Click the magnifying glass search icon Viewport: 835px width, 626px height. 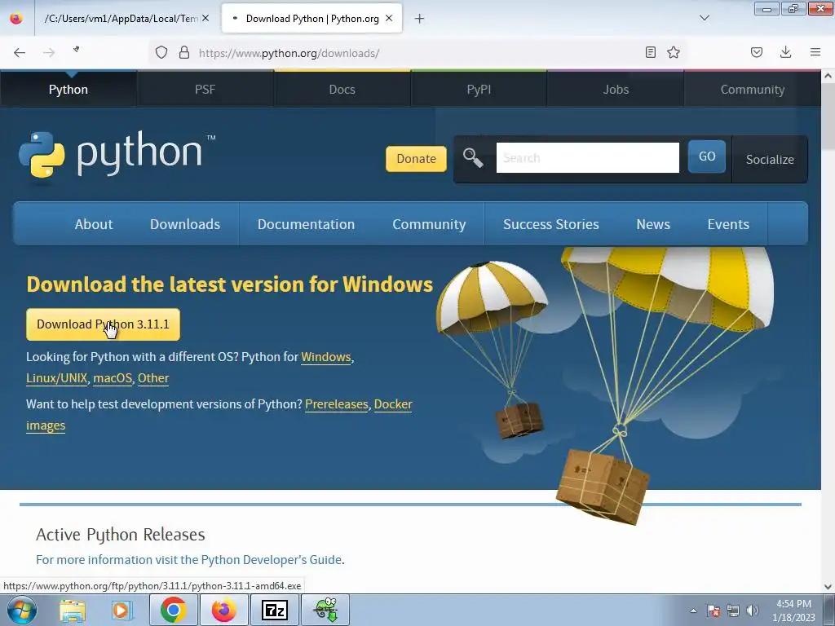click(473, 158)
